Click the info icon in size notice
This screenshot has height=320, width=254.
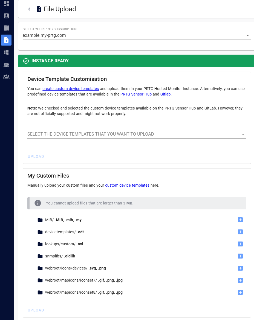38,203
